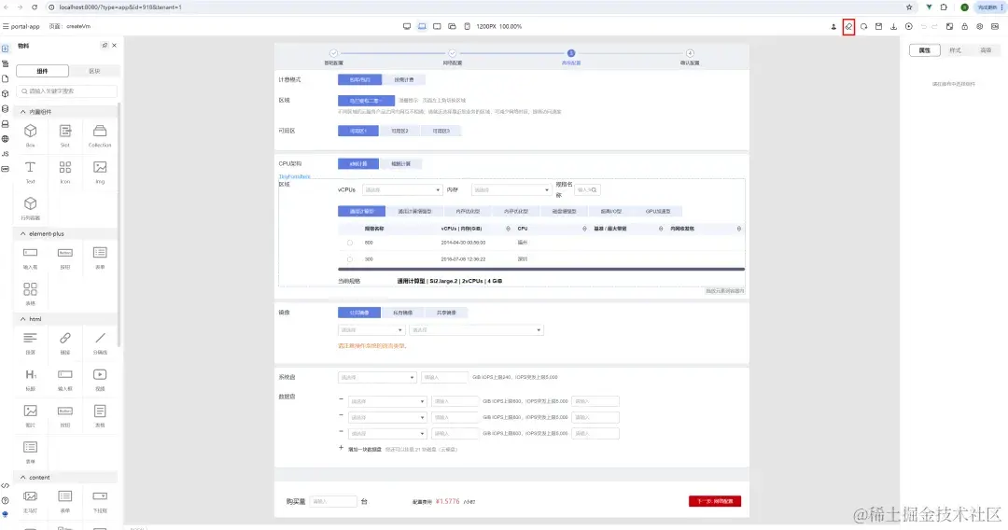
Task: Pick the H1 heading component
Action: pos(30,379)
